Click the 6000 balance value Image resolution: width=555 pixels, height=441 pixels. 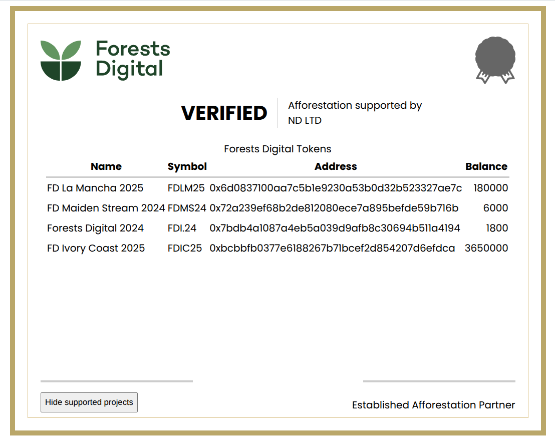pos(495,208)
